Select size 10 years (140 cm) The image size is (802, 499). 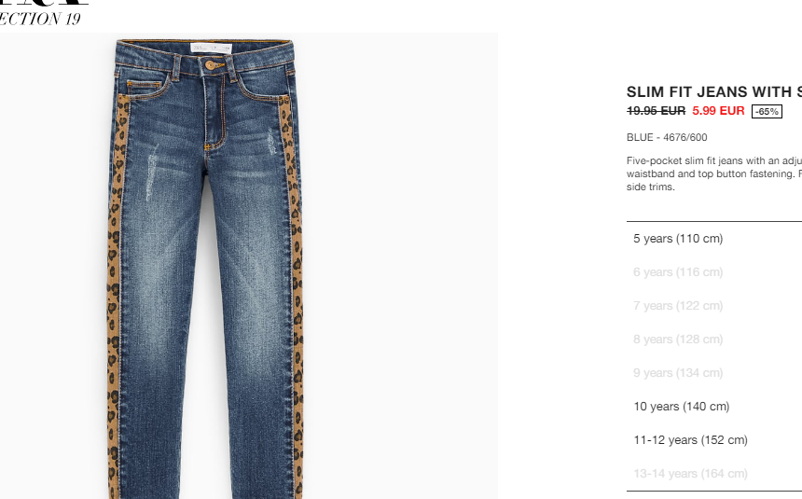(x=682, y=407)
